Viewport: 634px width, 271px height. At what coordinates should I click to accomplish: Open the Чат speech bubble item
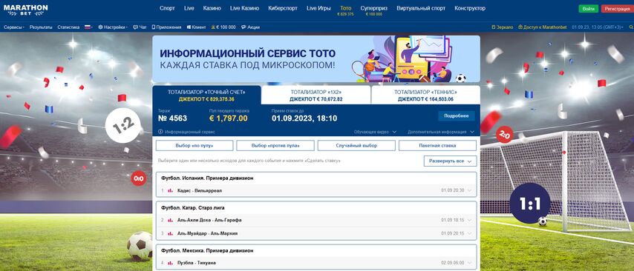[140, 27]
